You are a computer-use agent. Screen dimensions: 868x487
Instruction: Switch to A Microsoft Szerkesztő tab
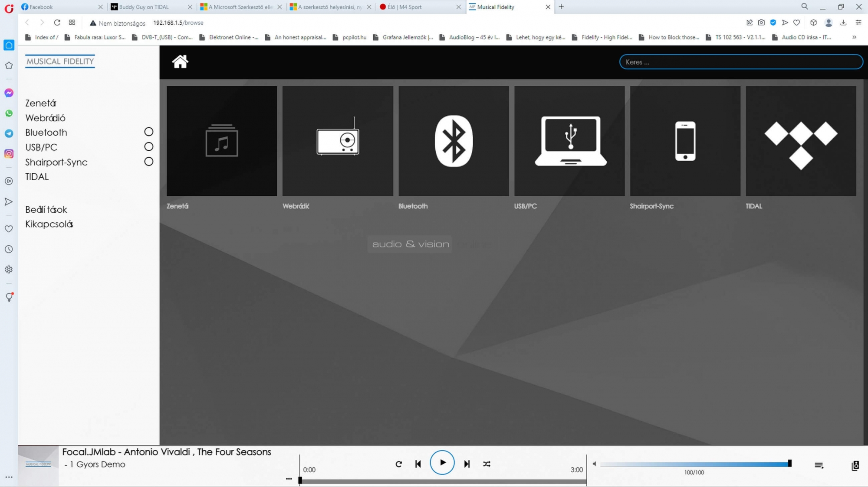240,7
